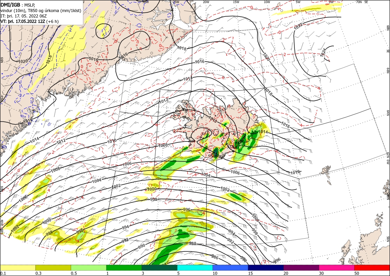The width and height of the screenshot is (390, 276).
Task: Click the legend value 50
Action: [x=357, y=273]
